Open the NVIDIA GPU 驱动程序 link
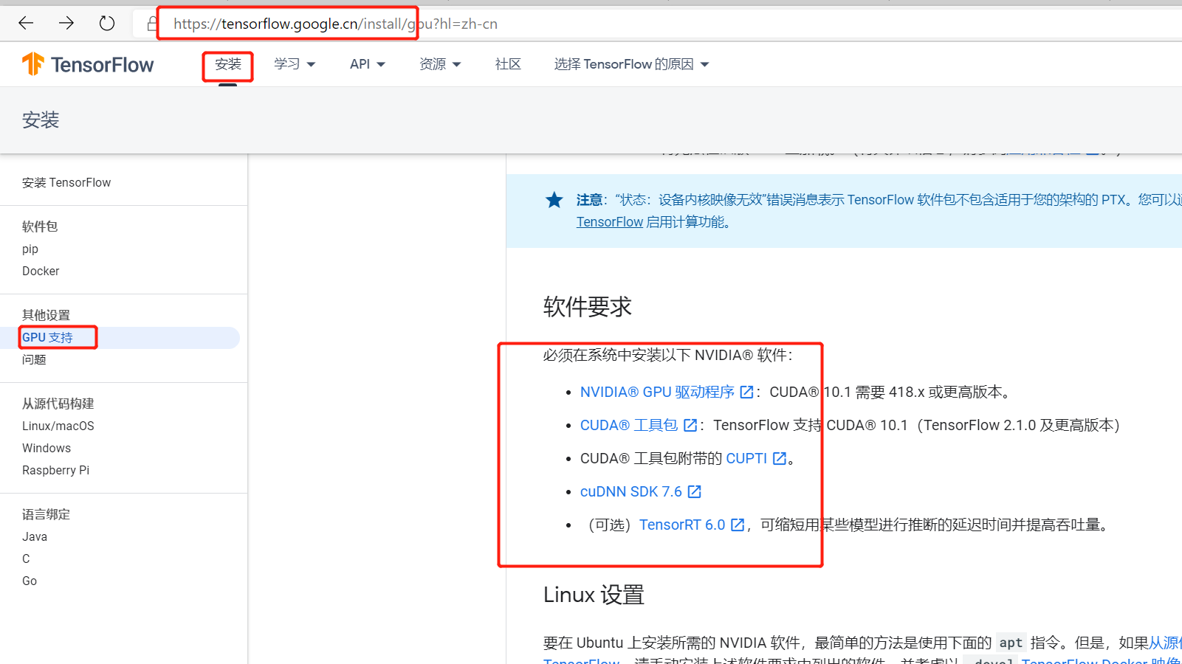1182x664 pixels. click(x=657, y=392)
